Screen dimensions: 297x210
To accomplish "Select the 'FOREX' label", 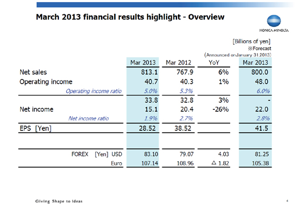I will (x=80, y=154).
